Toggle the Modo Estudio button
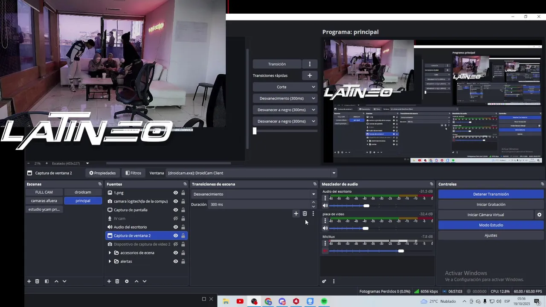The image size is (546, 307). (491, 225)
